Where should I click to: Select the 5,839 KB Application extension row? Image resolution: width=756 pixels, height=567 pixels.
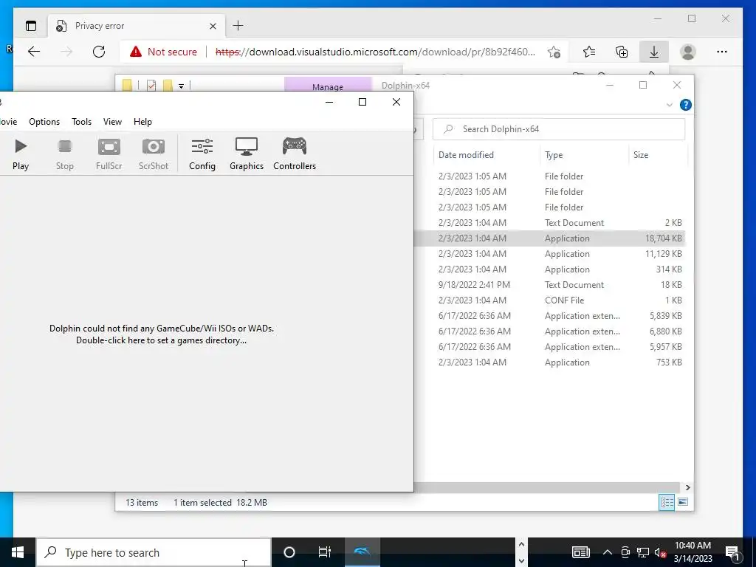[549, 316]
